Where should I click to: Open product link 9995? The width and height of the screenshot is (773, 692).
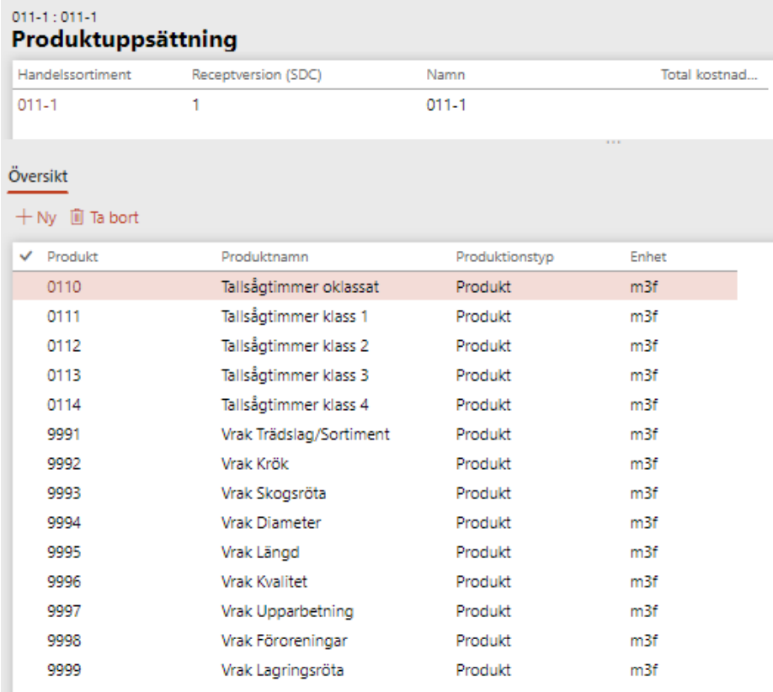(62, 552)
